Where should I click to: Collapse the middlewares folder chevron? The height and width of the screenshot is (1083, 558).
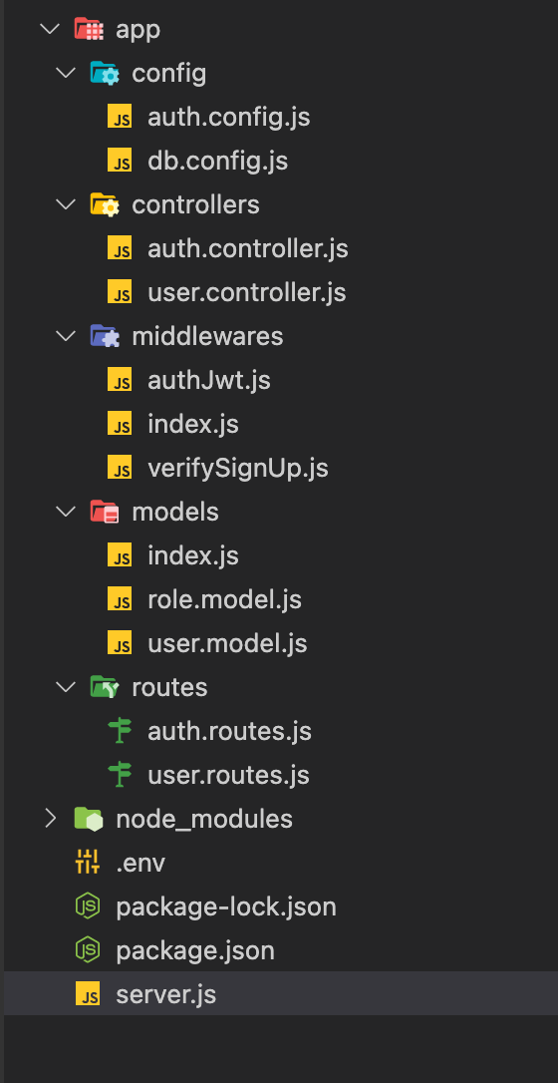(x=66, y=336)
